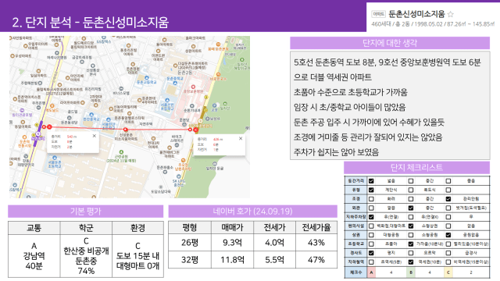Click the red X marker near 둔촌동역

pyautogui.click(x=49, y=126)
